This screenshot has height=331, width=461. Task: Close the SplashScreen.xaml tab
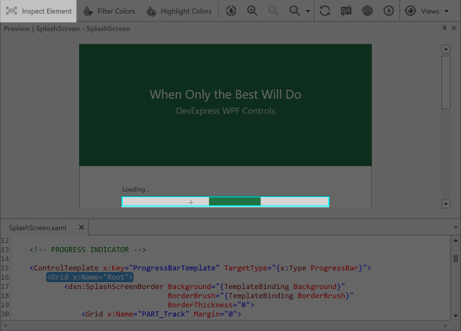point(81,228)
